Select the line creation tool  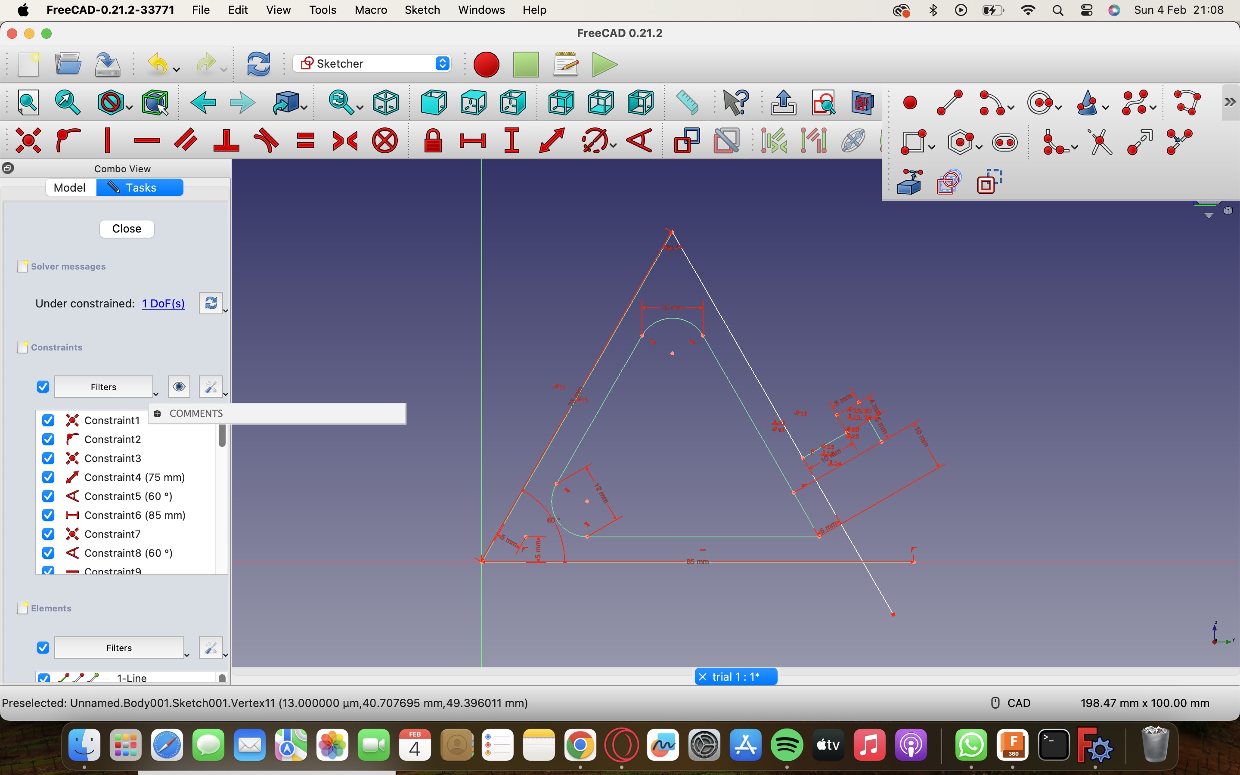click(949, 102)
